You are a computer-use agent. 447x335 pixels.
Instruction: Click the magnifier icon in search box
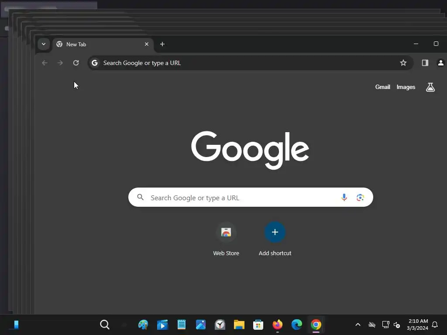pyautogui.click(x=140, y=197)
